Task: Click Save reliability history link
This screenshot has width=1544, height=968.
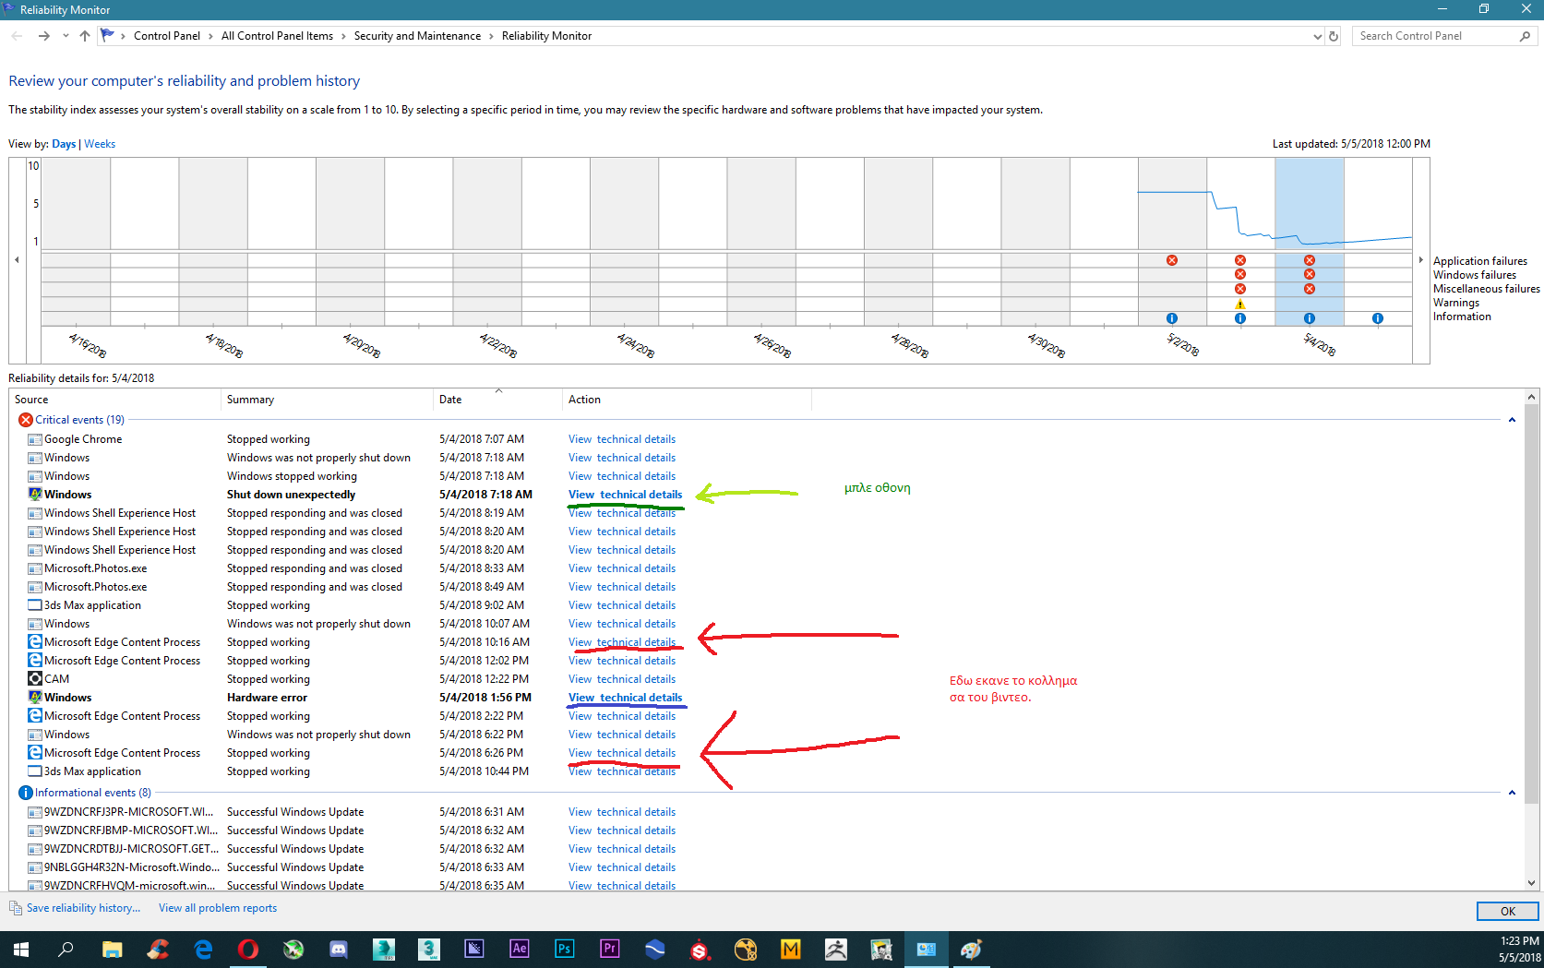Action: click(84, 908)
